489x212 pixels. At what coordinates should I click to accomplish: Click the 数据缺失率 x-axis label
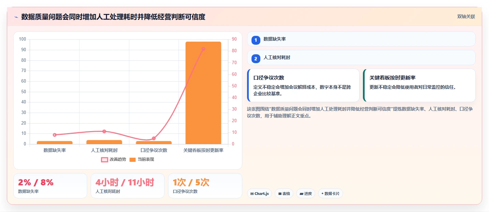click(x=55, y=150)
